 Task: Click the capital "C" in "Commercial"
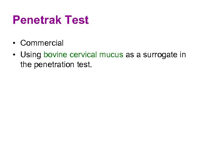coord(23,43)
